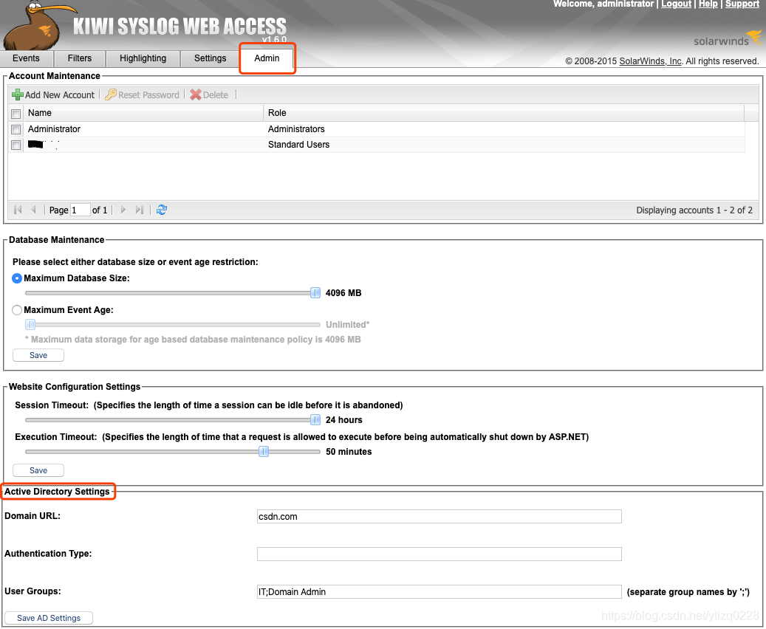Sort accounts by Name column header
This screenshot has height=629, width=766.
pyautogui.click(x=143, y=113)
